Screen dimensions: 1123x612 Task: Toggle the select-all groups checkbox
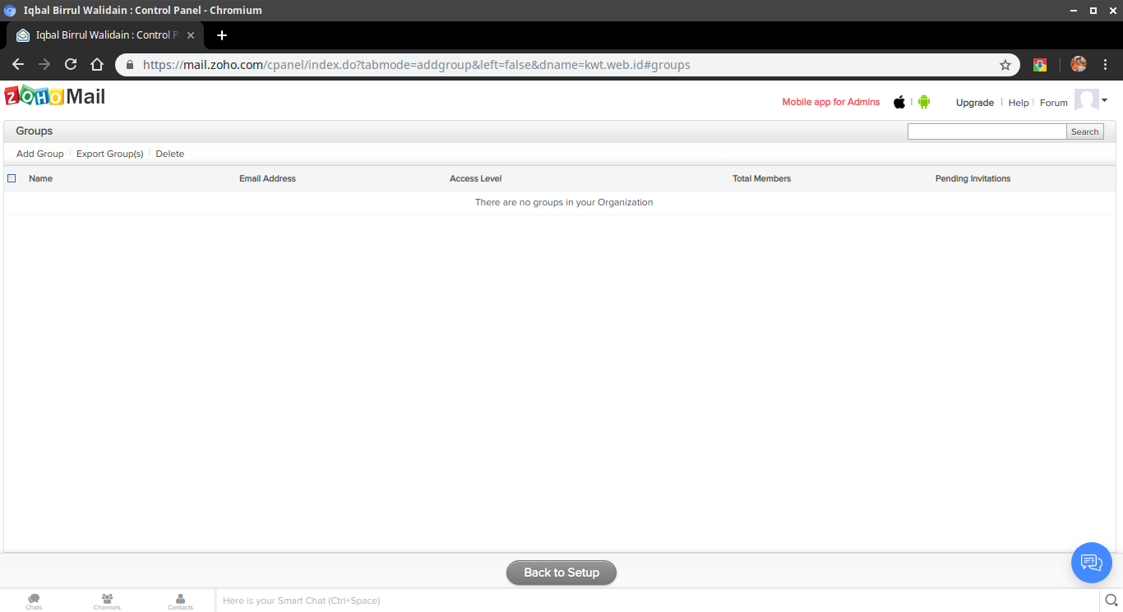click(x=12, y=177)
